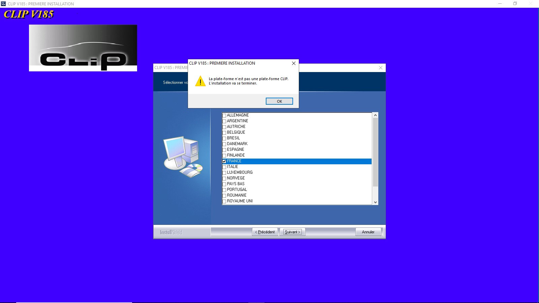The image size is (539, 303).
Task: Tick the ITALIE checkbox
Action: pyautogui.click(x=224, y=167)
